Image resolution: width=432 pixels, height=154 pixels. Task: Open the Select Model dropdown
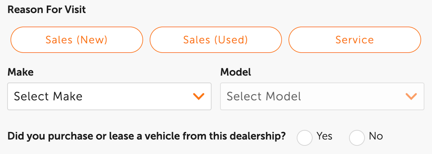(x=322, y=96)
